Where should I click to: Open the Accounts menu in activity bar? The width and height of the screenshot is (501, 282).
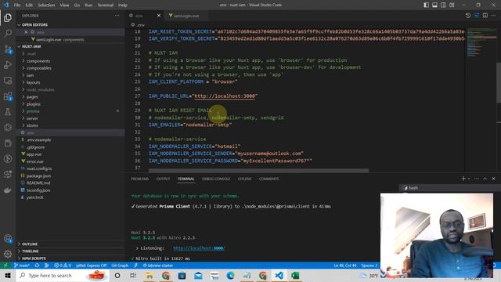click(8, 238)
